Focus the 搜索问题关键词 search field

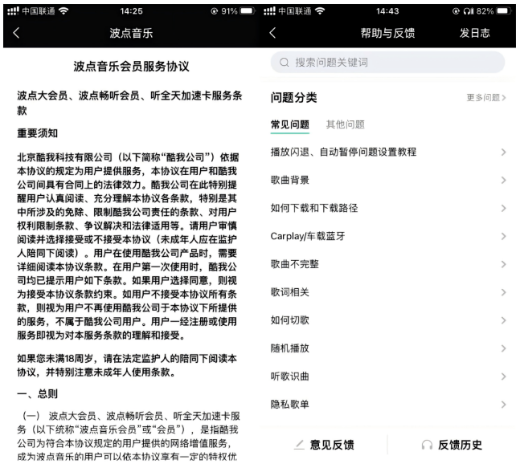pos(387,63)
